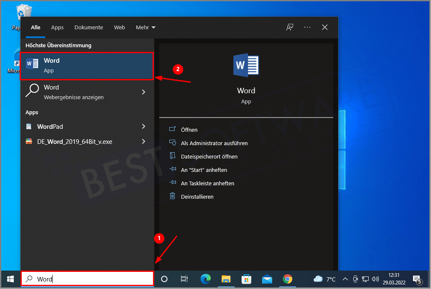The height and width of the screenshot is (289, 431).
Task: Click the Cortana circle icon in taskbar
Action: click(x=164, y=279)
